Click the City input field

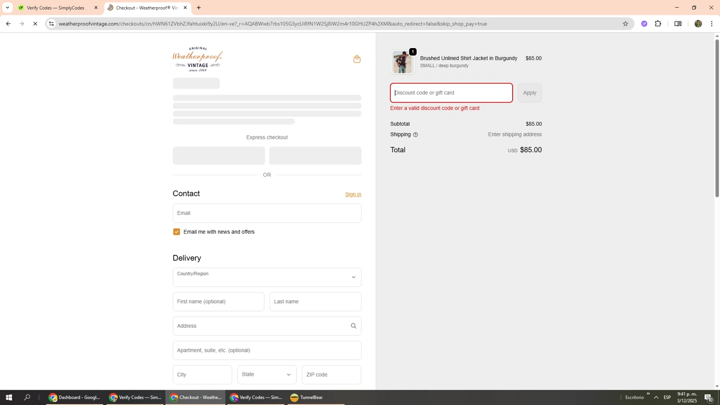coord(202,375)
